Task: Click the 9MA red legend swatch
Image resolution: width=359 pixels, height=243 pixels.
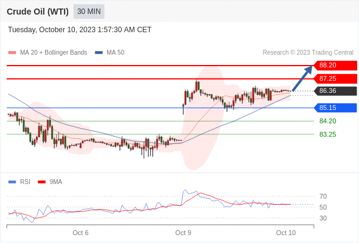Action: 41,182
